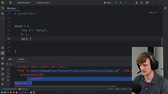
Task: Go to next highlighted error arrow
Action: coord(161,13)
